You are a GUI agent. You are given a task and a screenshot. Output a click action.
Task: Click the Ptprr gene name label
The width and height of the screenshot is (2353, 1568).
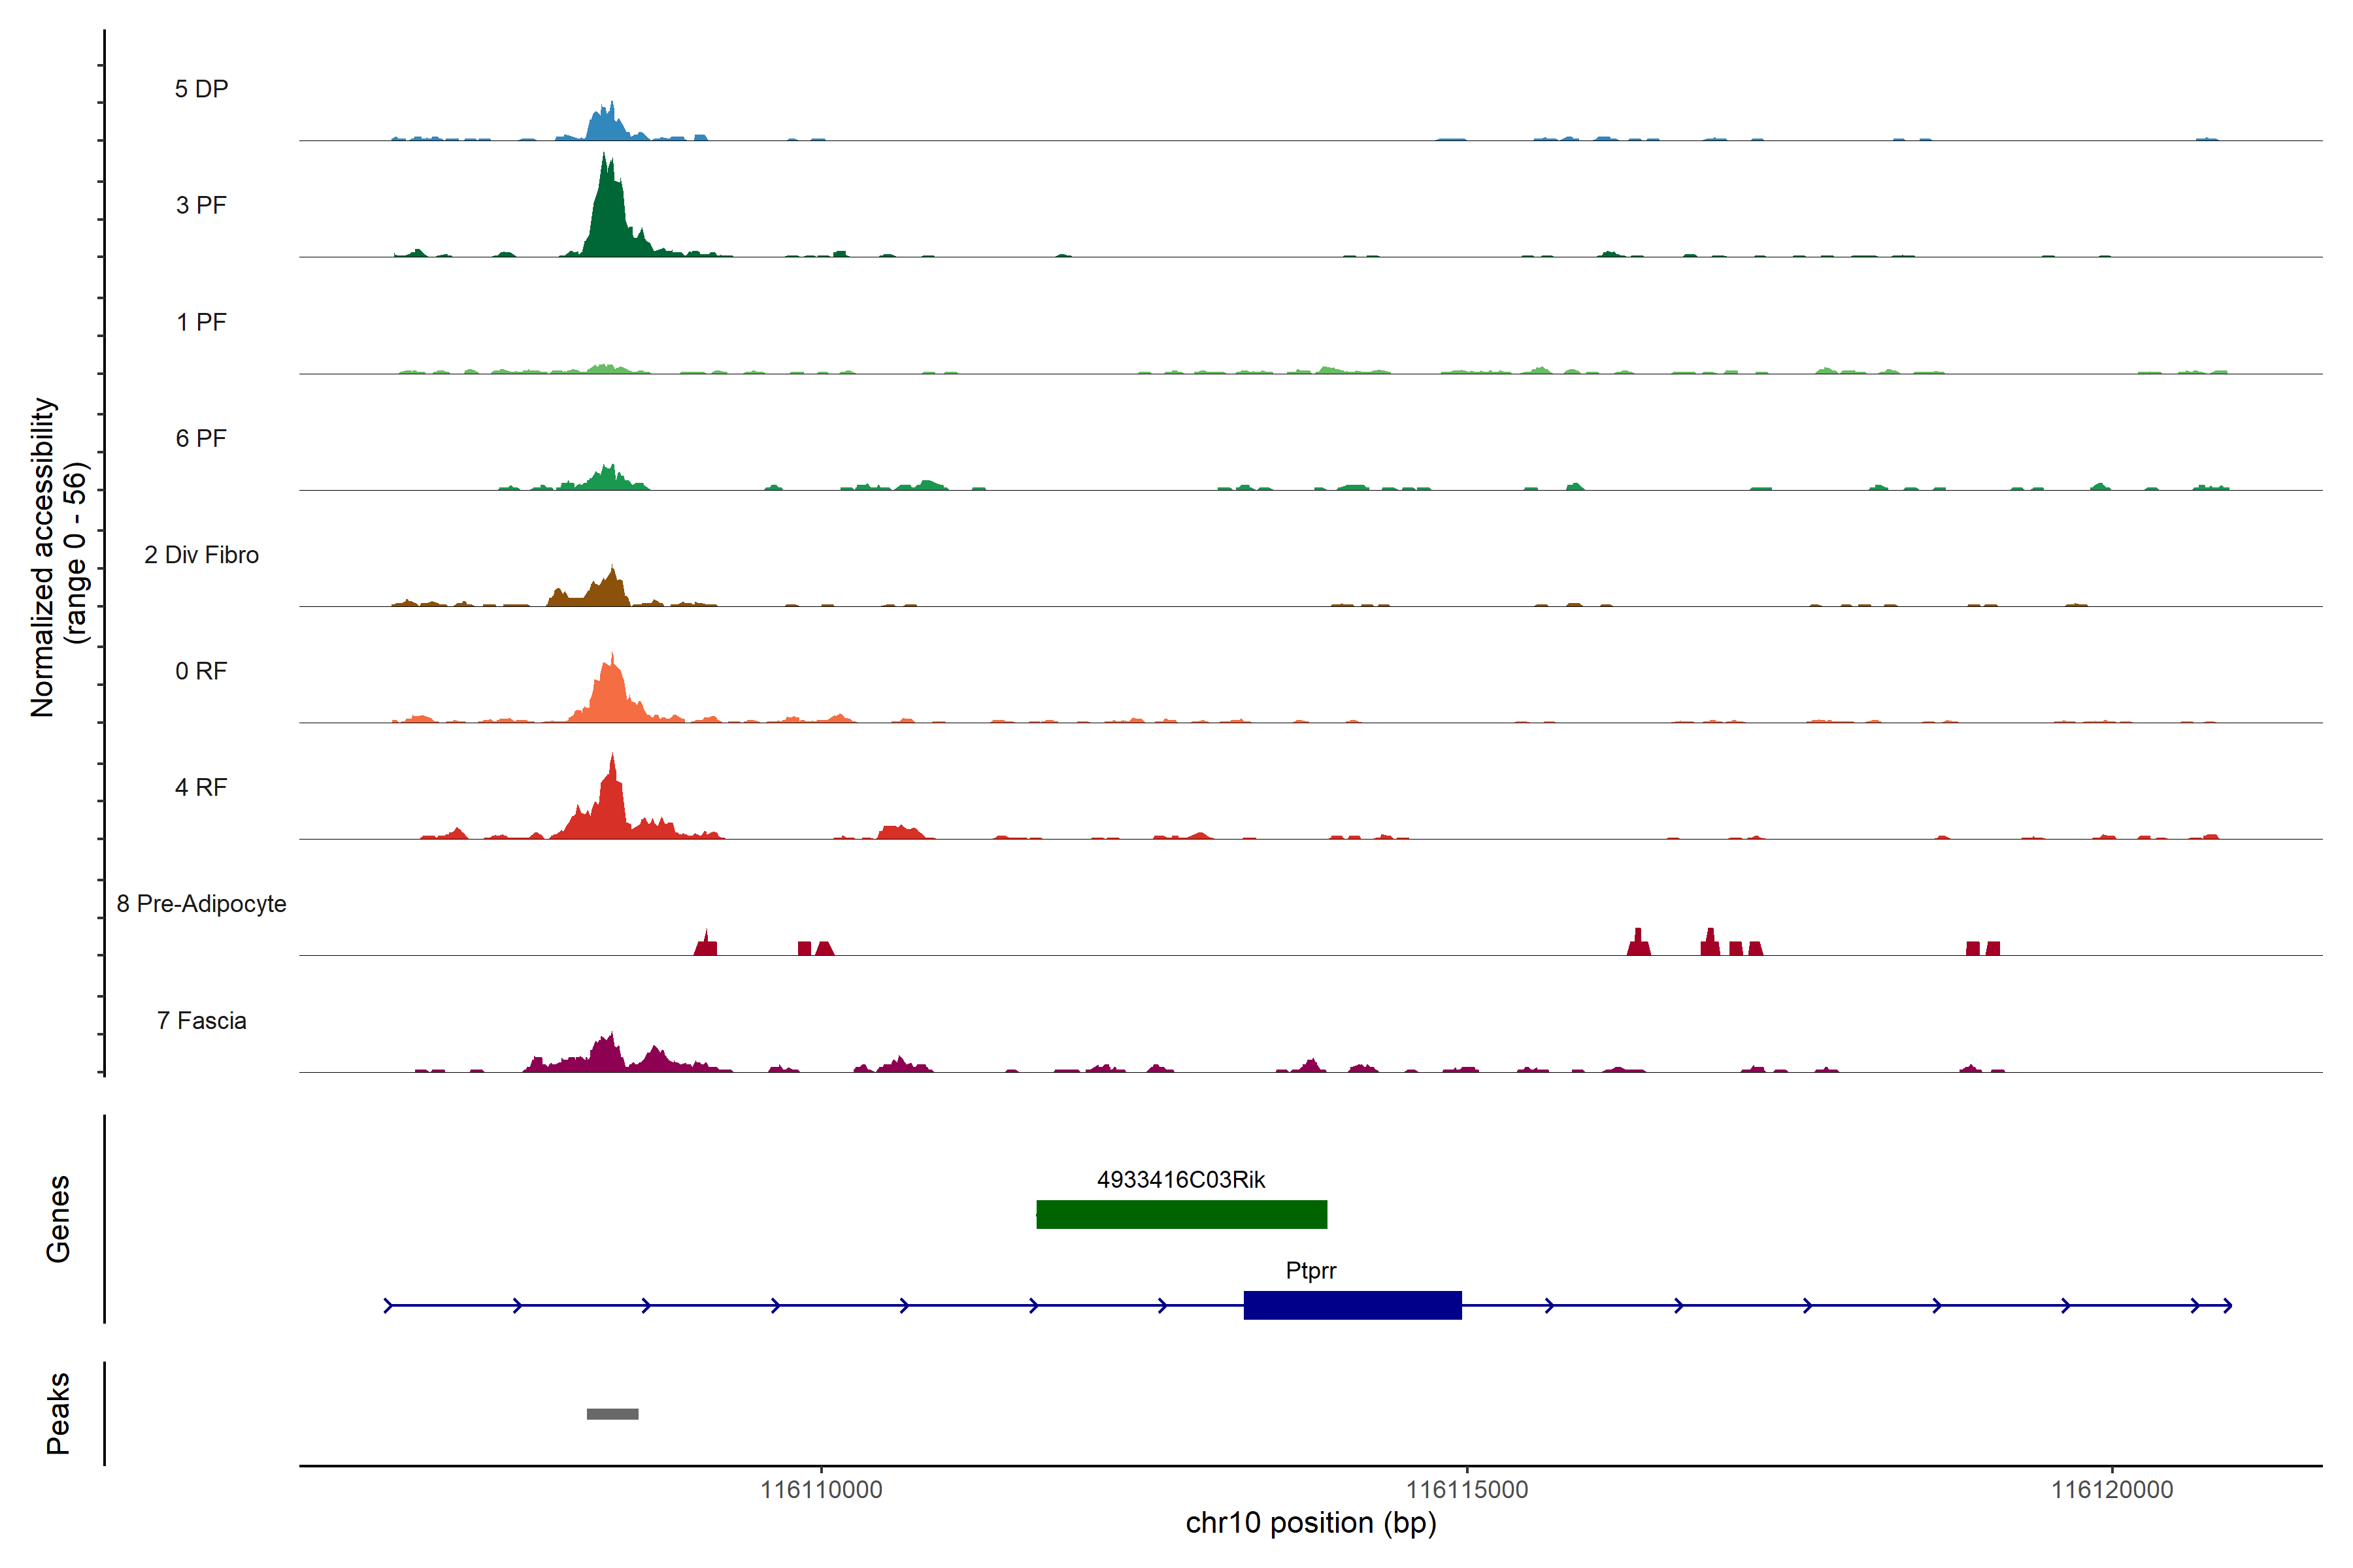pyautogui.click(x=1310, y=1270)
